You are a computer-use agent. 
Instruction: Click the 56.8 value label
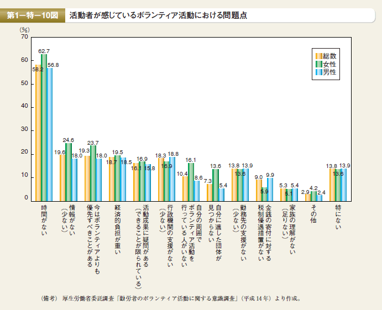53,65
